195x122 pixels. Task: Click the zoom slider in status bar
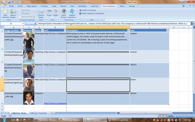[184, 116]
